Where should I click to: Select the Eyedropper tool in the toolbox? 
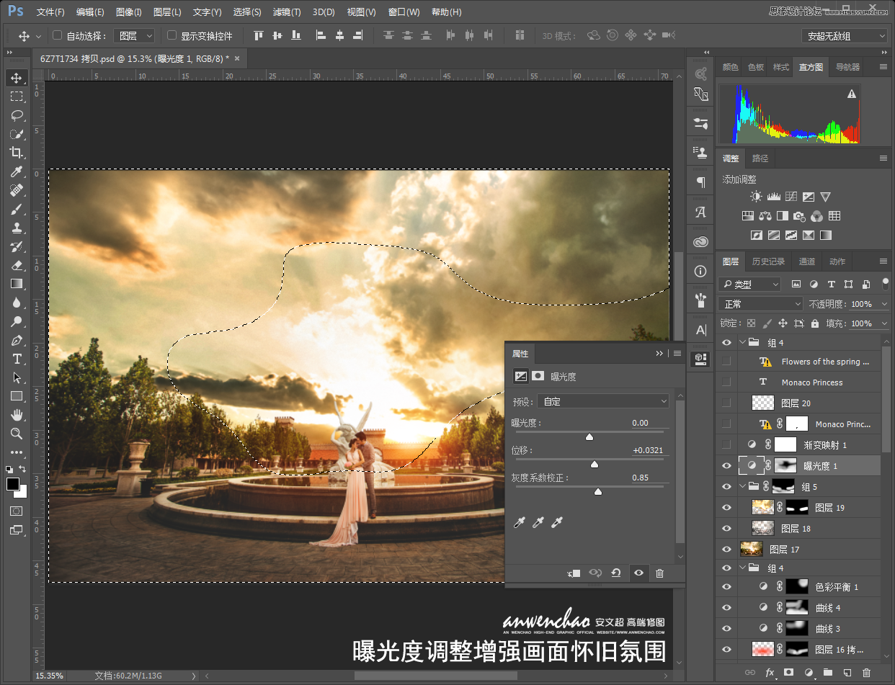16,171
